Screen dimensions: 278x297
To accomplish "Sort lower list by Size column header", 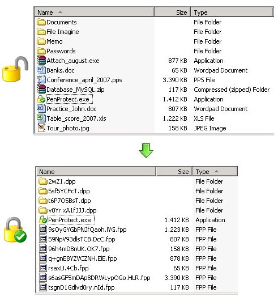I will click(x=174, y=172).
